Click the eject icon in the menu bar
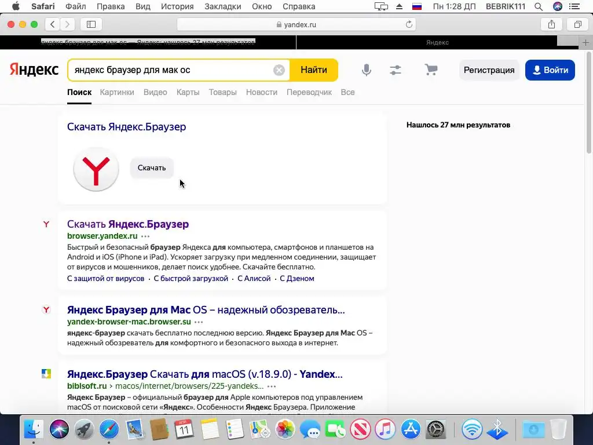Viewport: 593px width, 445px height. click(399, 6)
